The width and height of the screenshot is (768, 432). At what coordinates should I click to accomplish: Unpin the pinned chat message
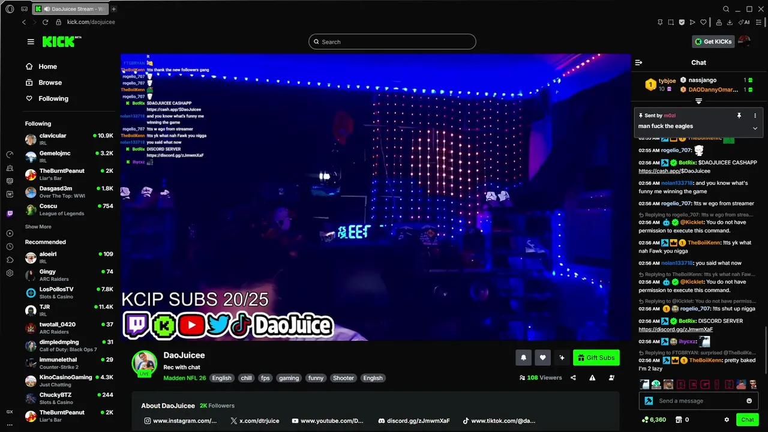pyautogui.click(x=739, y=115)
